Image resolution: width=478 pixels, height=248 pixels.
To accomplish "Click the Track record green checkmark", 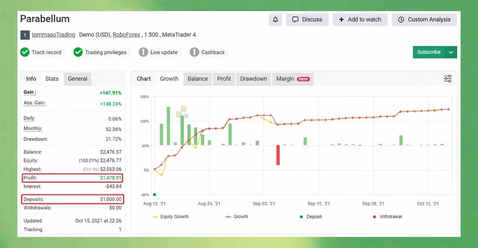I will point(25,52).
